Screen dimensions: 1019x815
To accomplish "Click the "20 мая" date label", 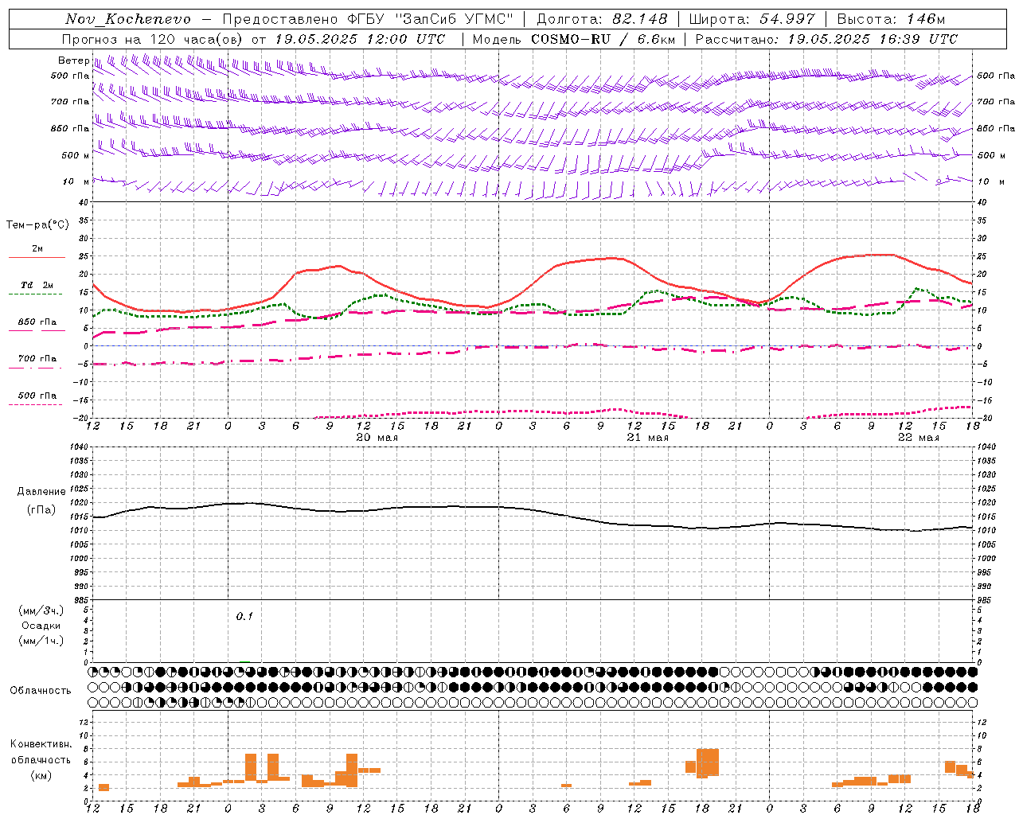I will [x=377, y=437].
